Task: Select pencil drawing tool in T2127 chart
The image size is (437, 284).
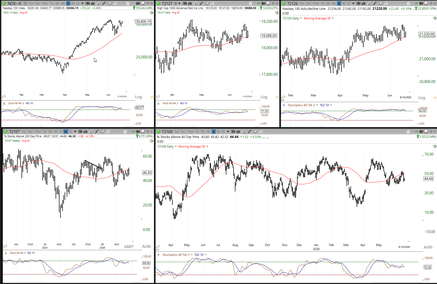Action: point(201,3)
